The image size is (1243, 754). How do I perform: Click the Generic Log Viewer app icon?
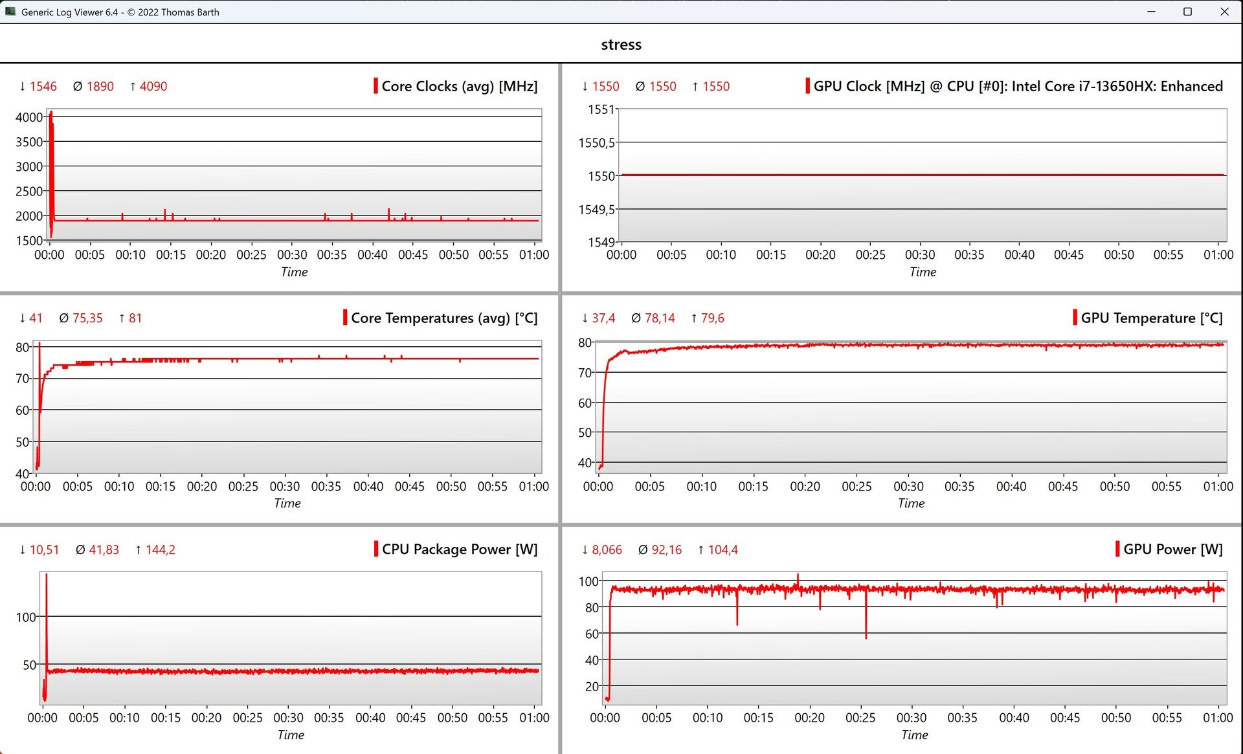click(x=10, y=12)
